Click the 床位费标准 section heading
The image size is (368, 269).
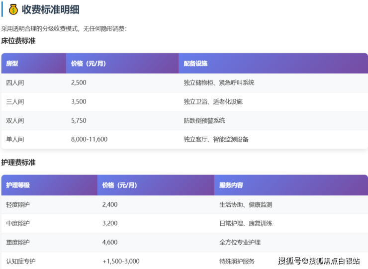click(18, 41)
